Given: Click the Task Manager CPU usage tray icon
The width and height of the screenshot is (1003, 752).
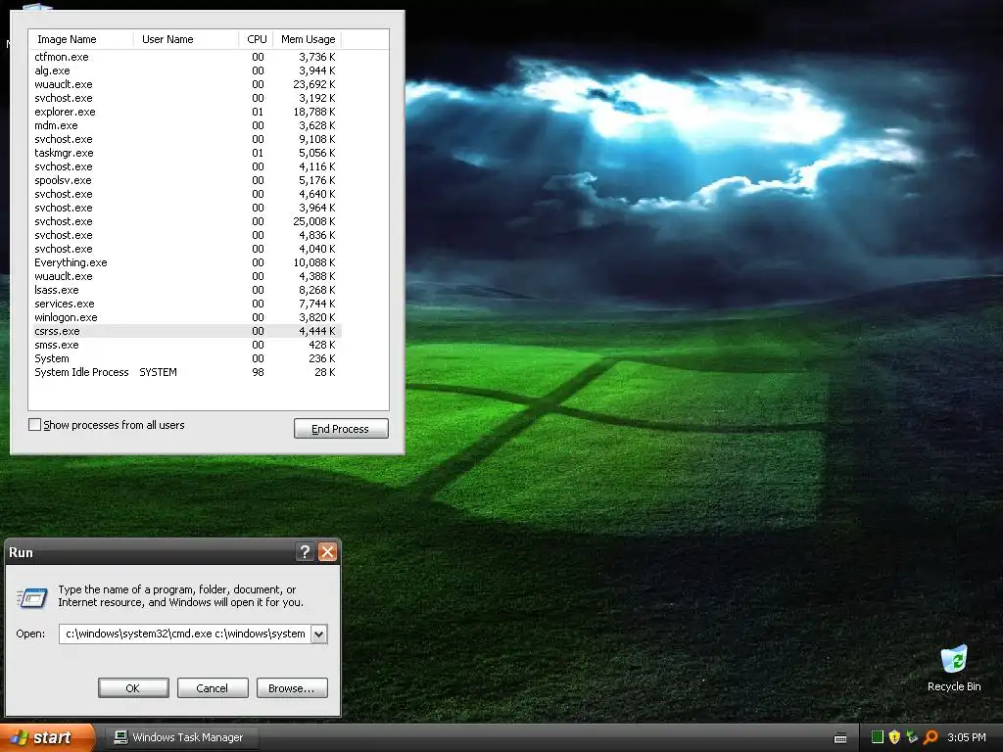Looking at the screenshot, I should tap(878, 737).
